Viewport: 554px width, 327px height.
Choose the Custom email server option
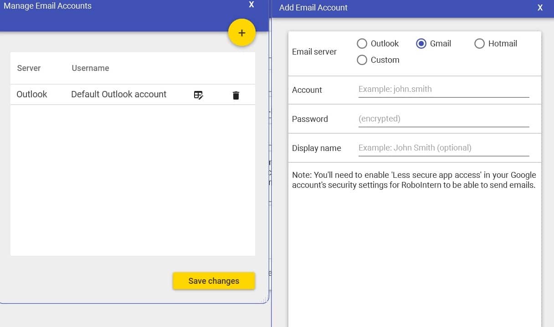tap(362, 60)
